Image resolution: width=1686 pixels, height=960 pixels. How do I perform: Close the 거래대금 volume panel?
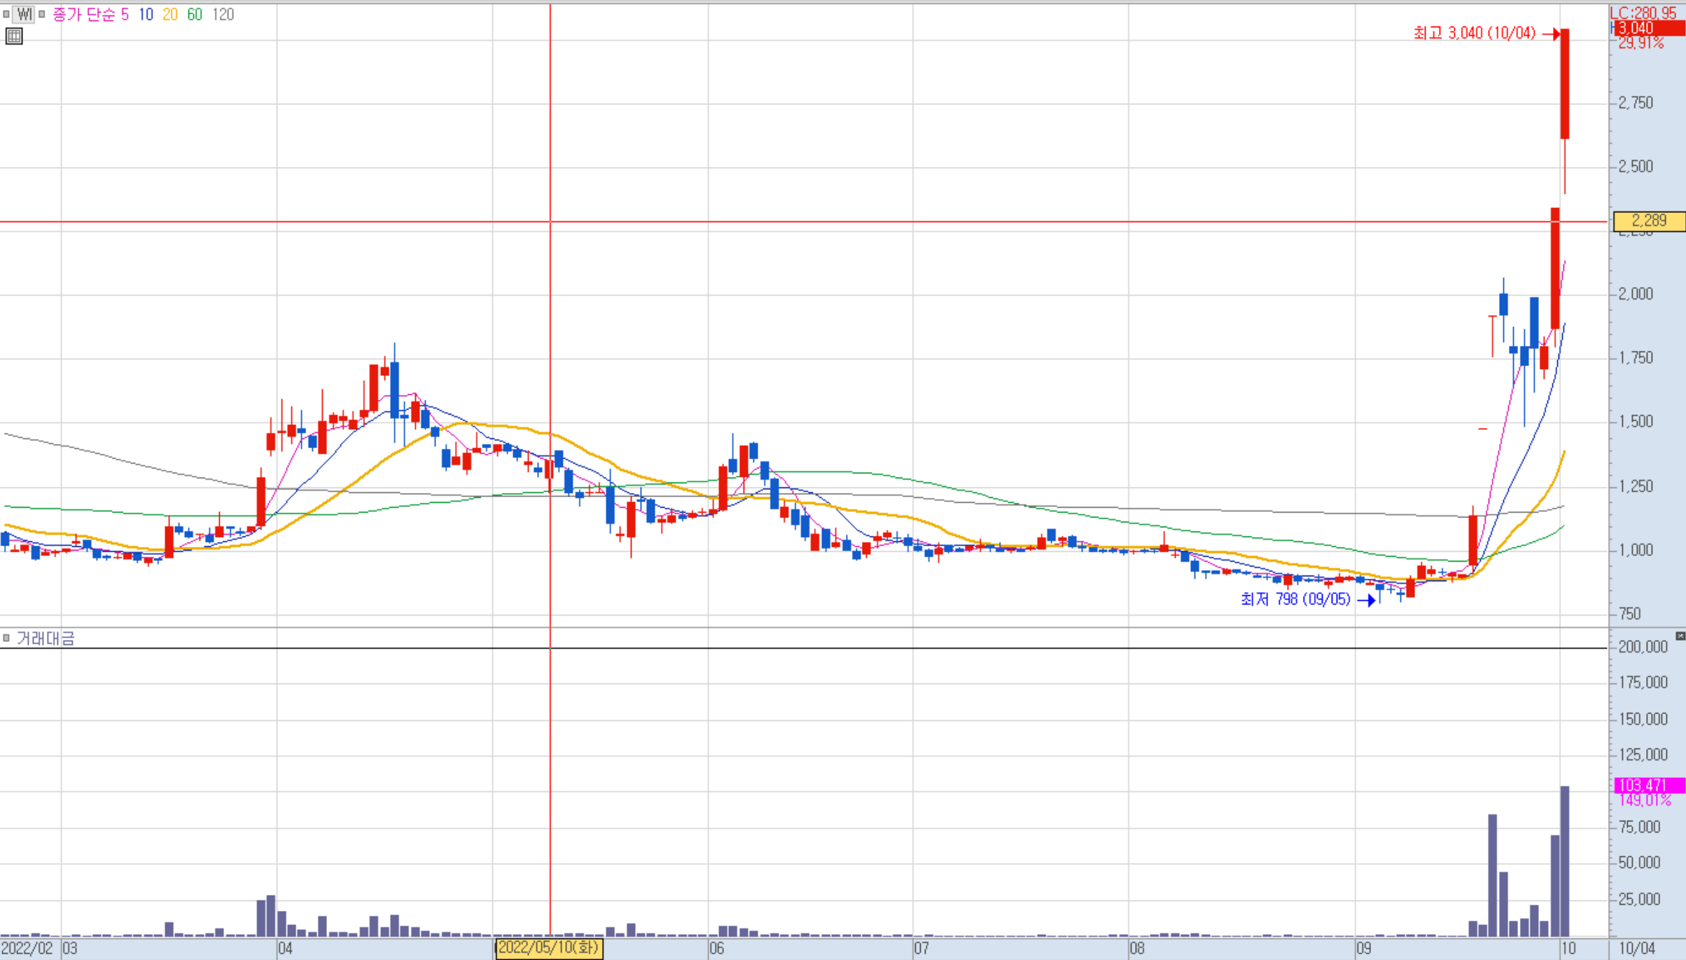(1680, 636)
